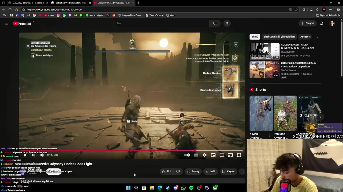The height and width of the screenshot is (192, 343).
Task: Open dabo bookmark
Action: tap(171, 15)
